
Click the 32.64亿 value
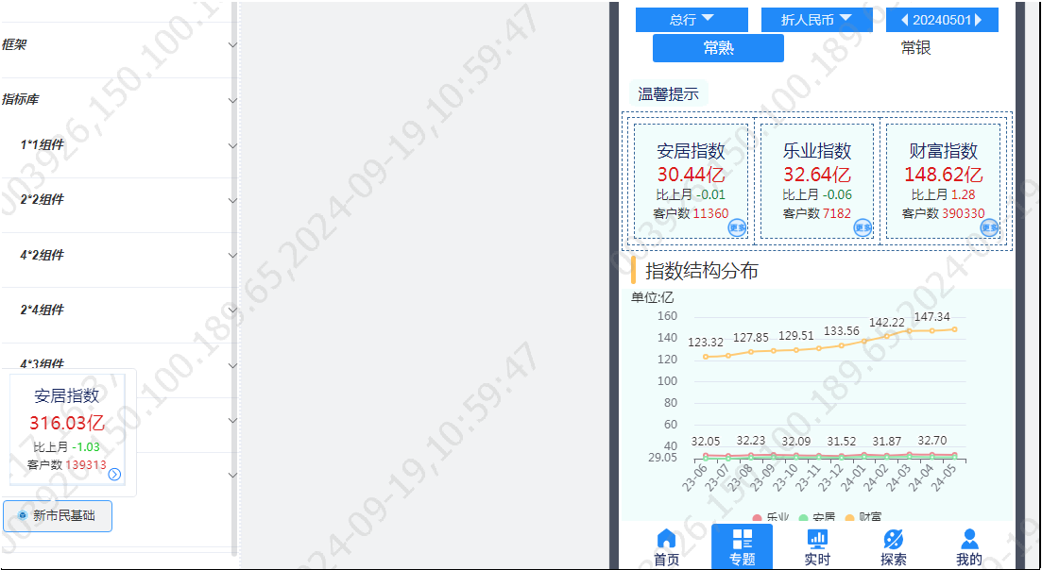[817, 176]
